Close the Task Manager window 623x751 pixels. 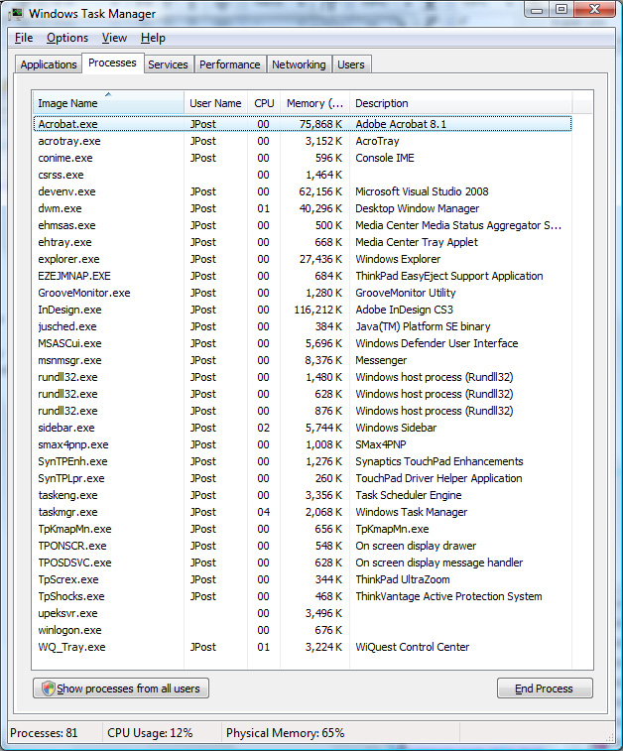594,10
